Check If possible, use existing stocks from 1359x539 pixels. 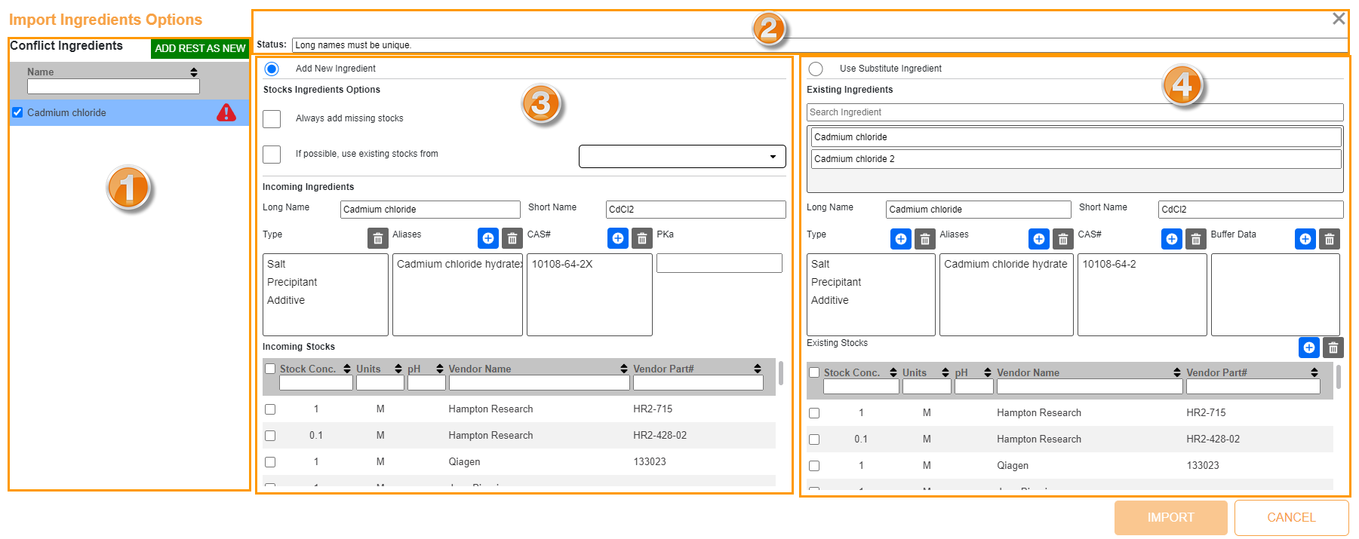[272, 155]
